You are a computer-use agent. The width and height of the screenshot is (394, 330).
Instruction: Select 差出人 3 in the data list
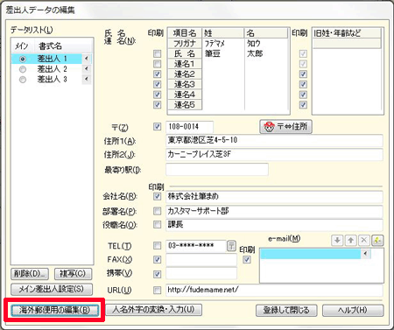[53, 80]
